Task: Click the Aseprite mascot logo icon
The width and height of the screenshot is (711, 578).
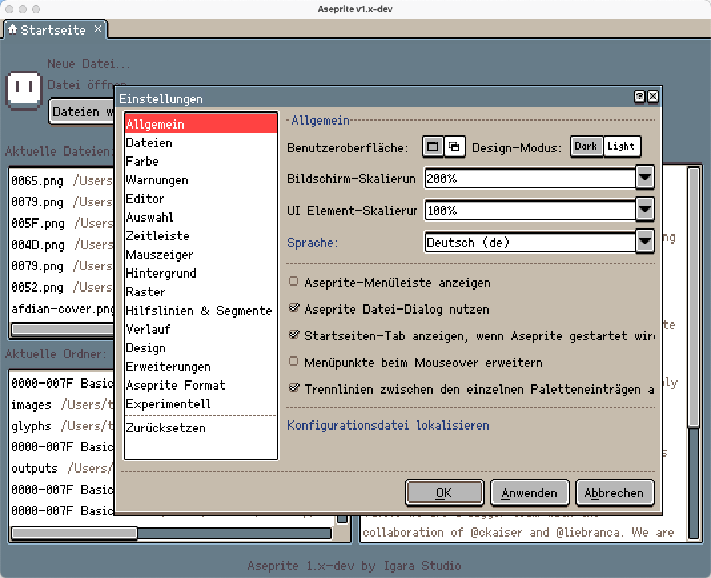Action: pos(23,90)
